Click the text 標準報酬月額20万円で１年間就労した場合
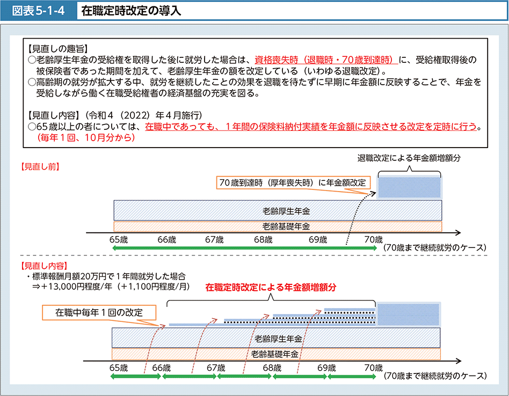Screen dimensions: 509x396 [108, 277]
